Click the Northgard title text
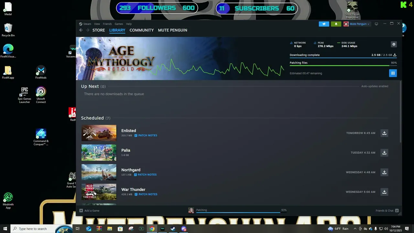The width and height of the screenshot is (414, 233). pyautogui.click(x=131, y=170)
